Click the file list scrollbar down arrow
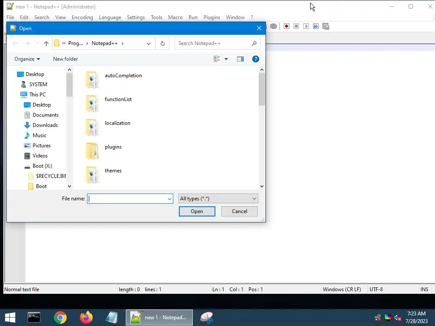 262,186
